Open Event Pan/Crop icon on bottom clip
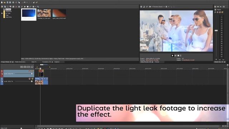Screen dimensions: 229x129 42,79
